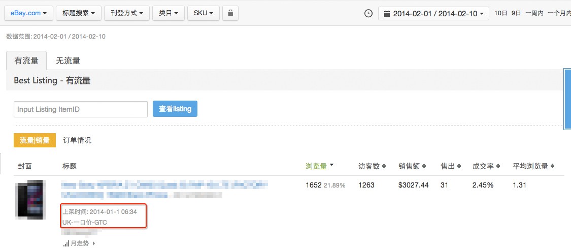This screenshot has height=248, width=571.
Task: Click the trash delete icon button
Action: pos(230,13)
